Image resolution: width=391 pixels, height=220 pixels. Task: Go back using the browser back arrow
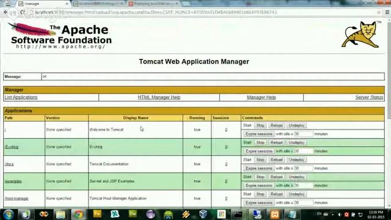pos(5,12)
